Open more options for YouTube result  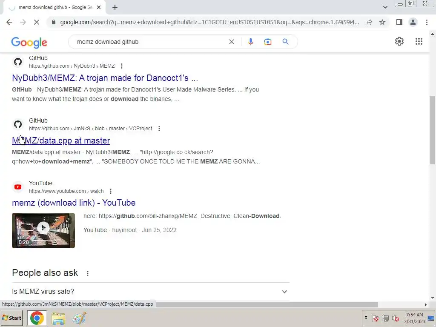point(111,191)
